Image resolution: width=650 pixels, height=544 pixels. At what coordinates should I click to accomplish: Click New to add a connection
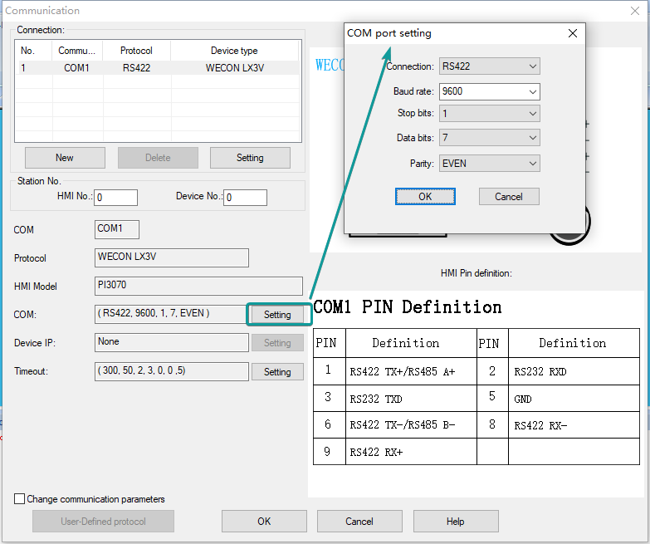(65, 158)
